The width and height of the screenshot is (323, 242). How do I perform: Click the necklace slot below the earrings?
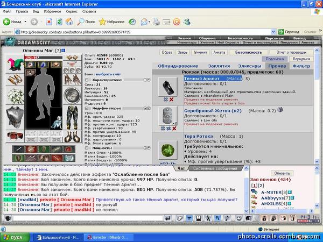coord(72,63)
